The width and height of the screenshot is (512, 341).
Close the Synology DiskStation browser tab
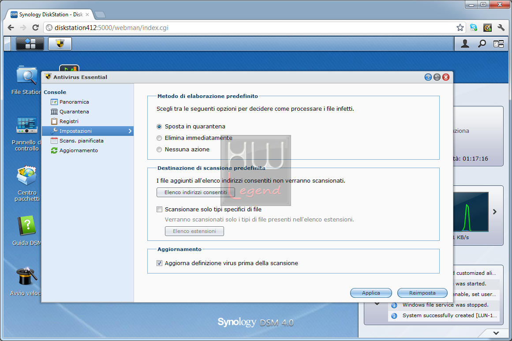pos(87,15)
